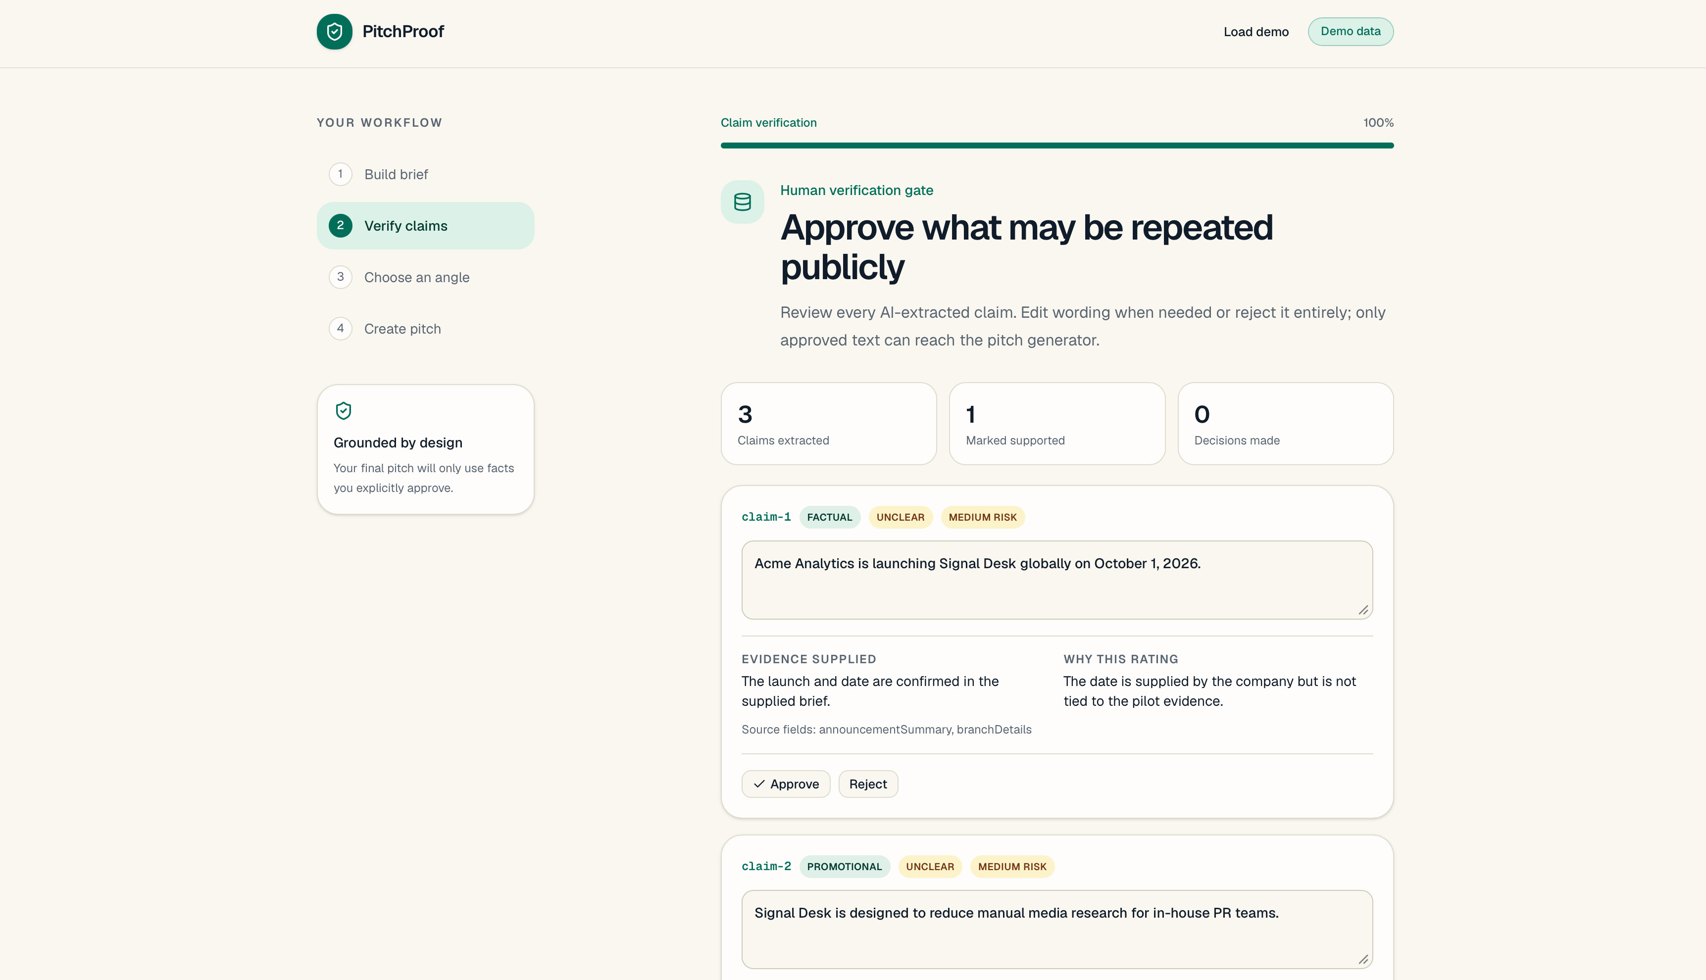Click the Claims extracted stat card
The image size is (1706, 980).
[x=829, y=424]
